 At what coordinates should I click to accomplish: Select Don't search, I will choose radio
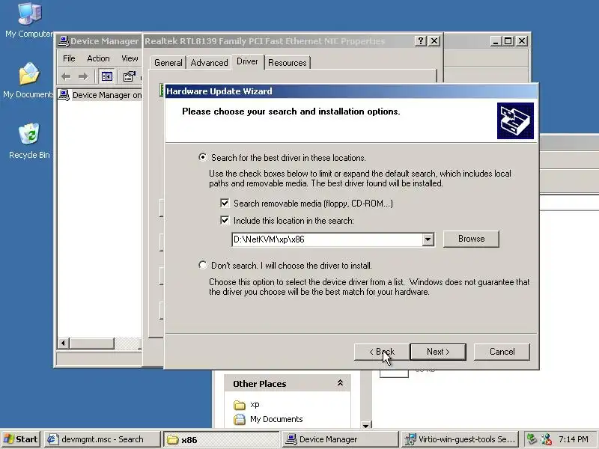pos(202,265)
